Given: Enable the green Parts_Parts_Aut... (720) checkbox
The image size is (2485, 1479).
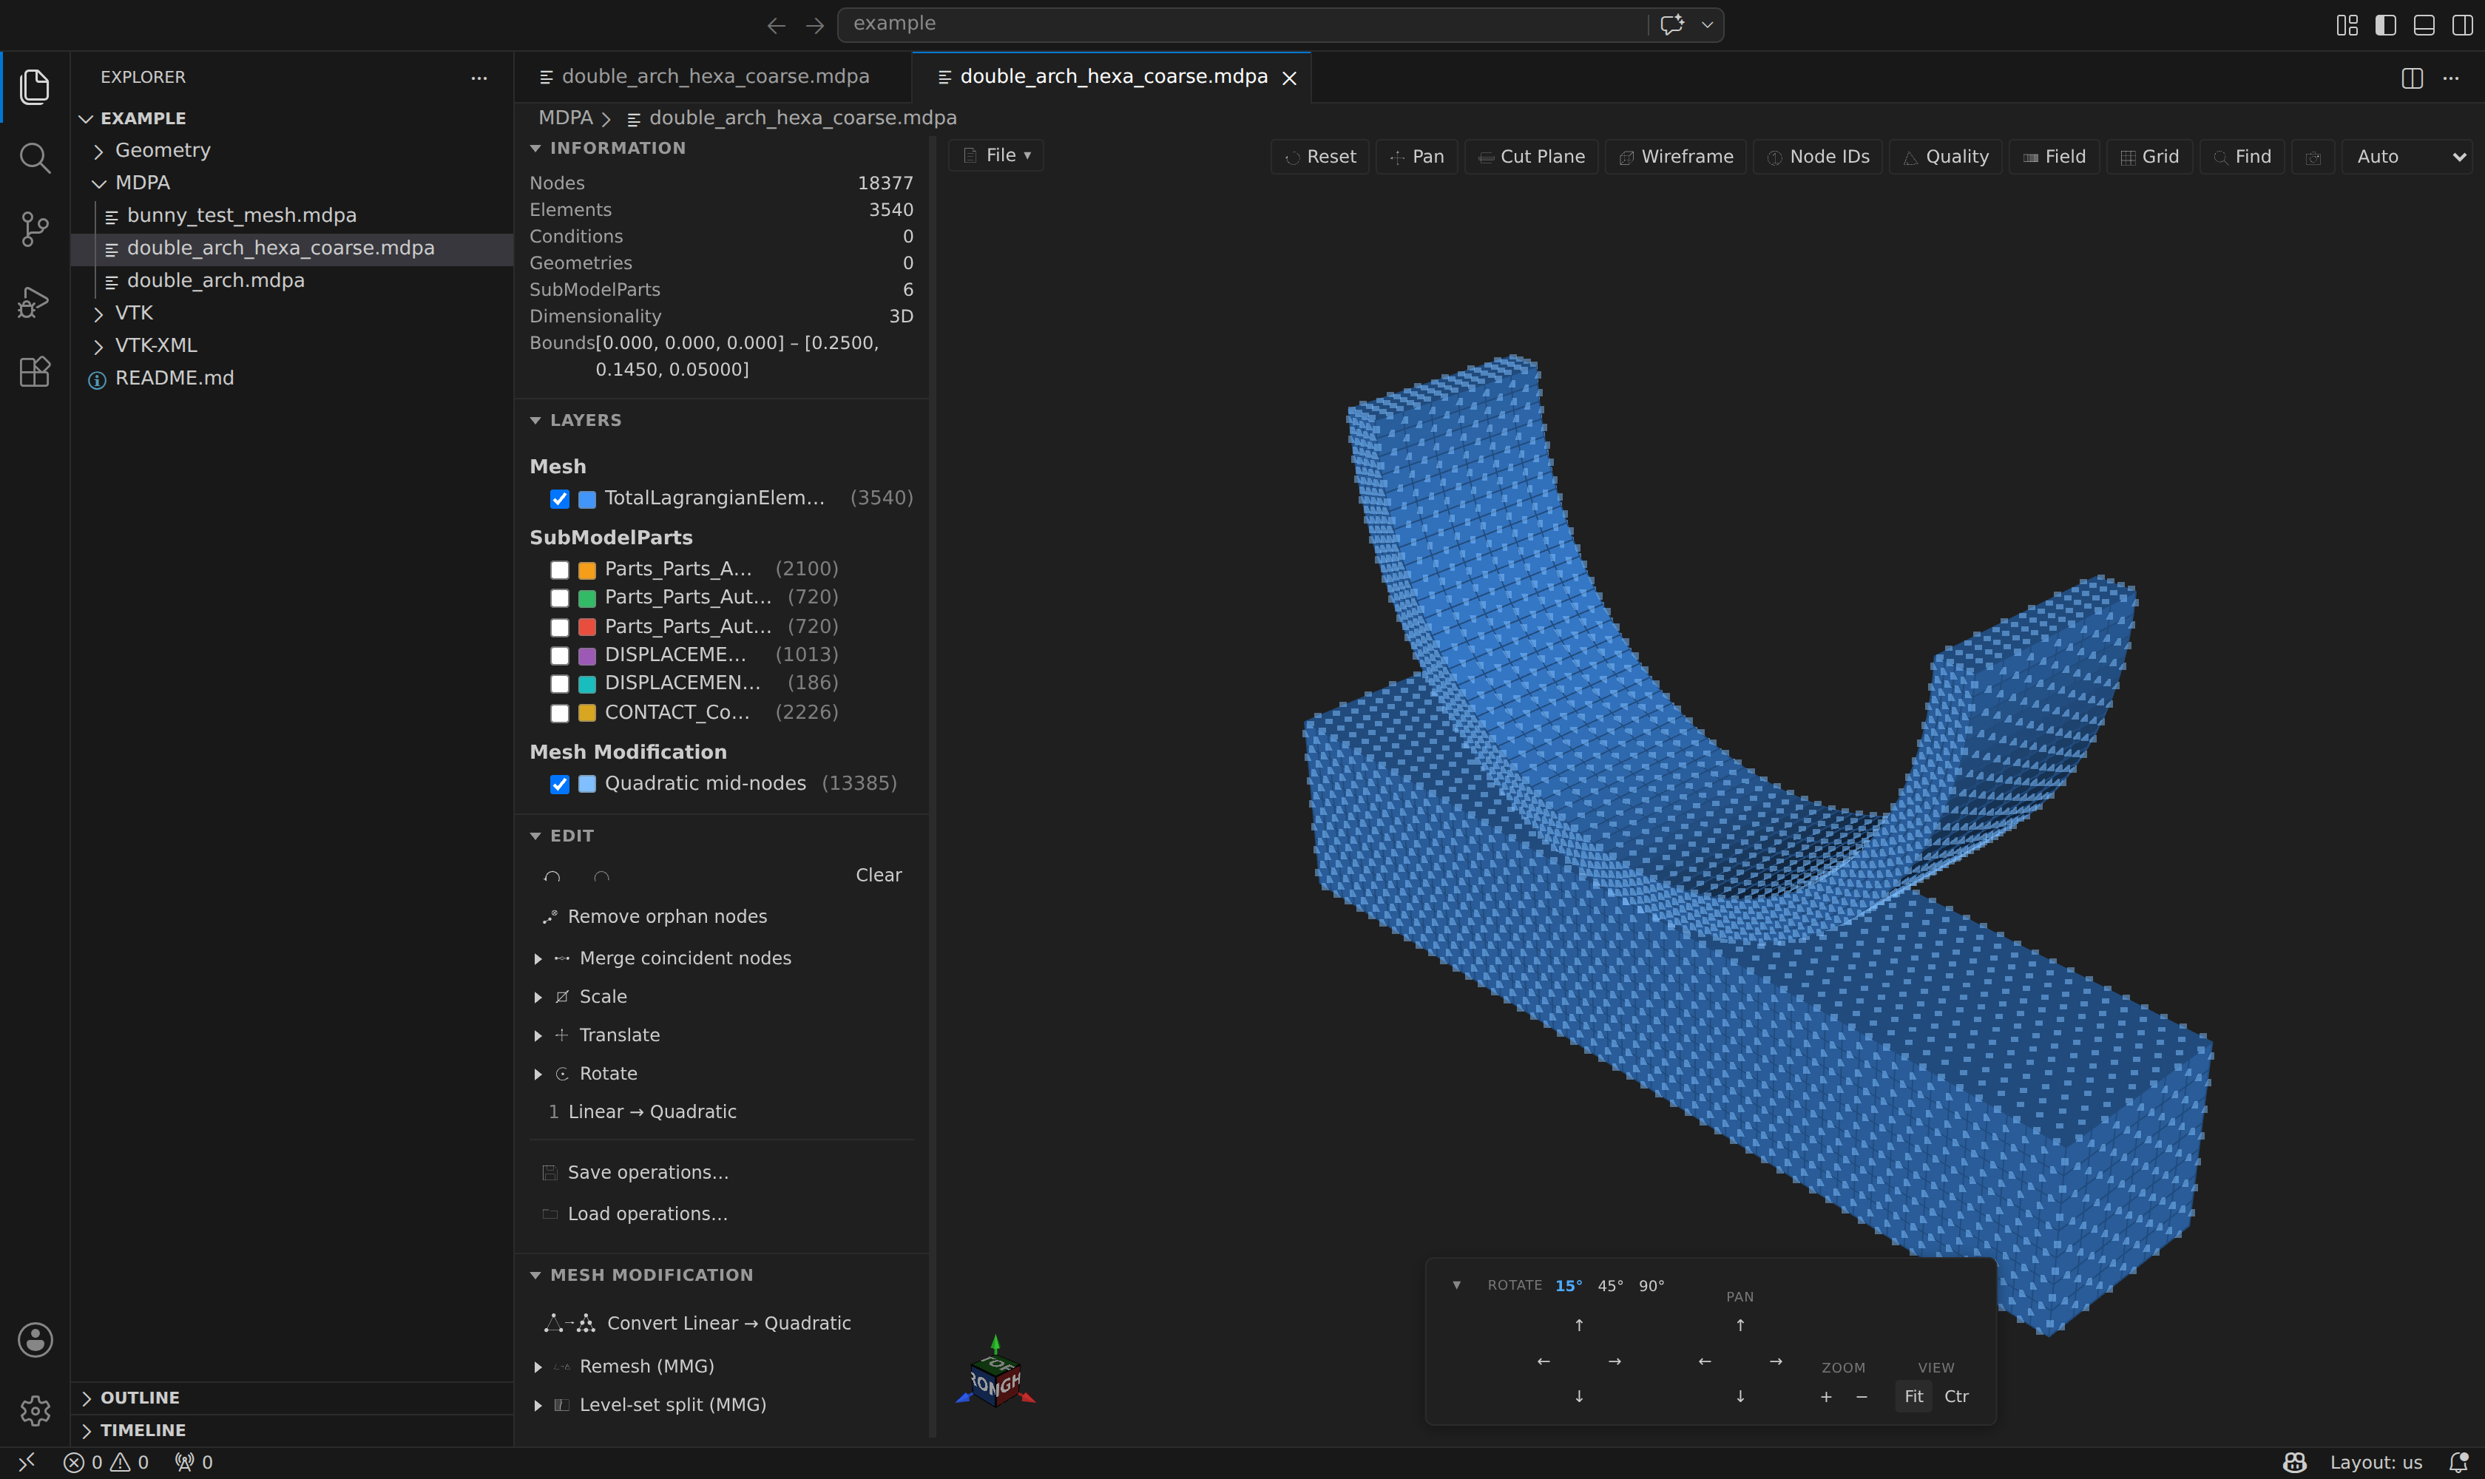Looking at the screenshot, I should click(559, 598).
